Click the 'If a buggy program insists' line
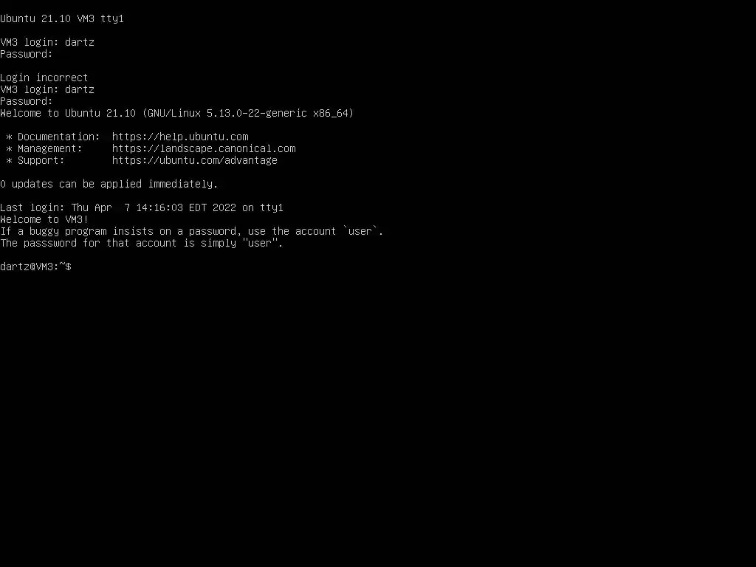 coord(191,231)
